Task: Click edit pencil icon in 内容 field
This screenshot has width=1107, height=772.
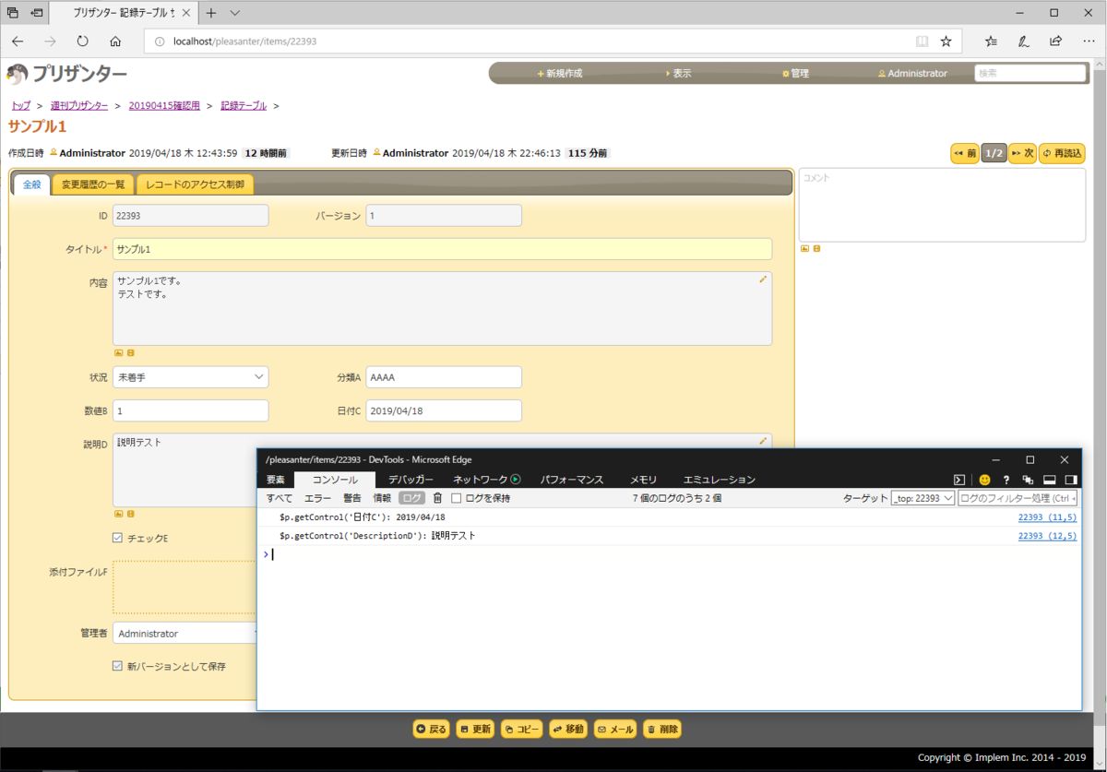Action: click(x=763, y=279)
